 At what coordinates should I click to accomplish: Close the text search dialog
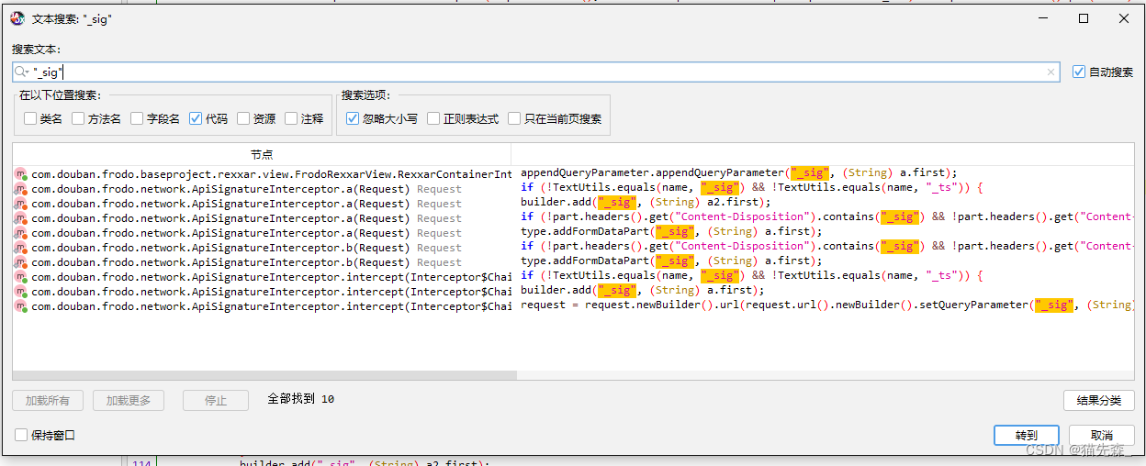(x=1124, y=18)
